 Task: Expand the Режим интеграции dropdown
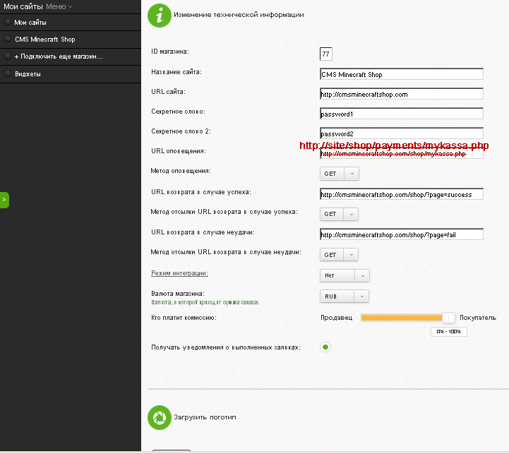click(x=345, y=275)
